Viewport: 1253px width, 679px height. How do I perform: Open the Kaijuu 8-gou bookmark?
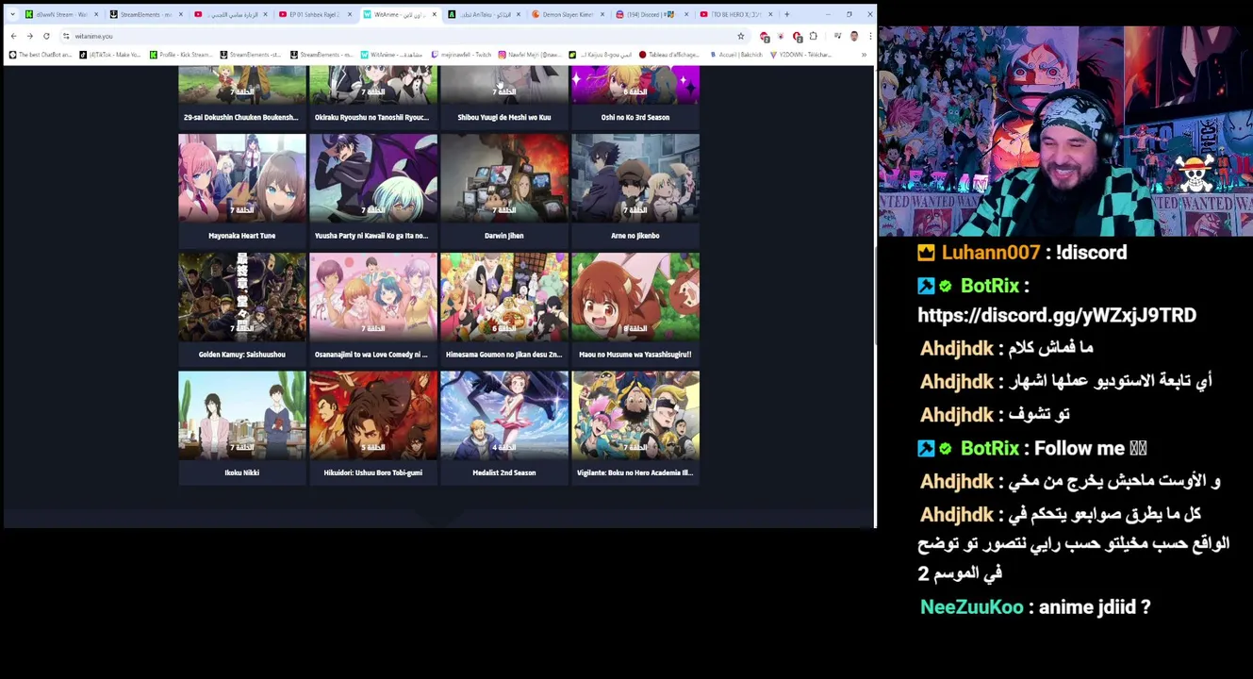pos(601,55)
